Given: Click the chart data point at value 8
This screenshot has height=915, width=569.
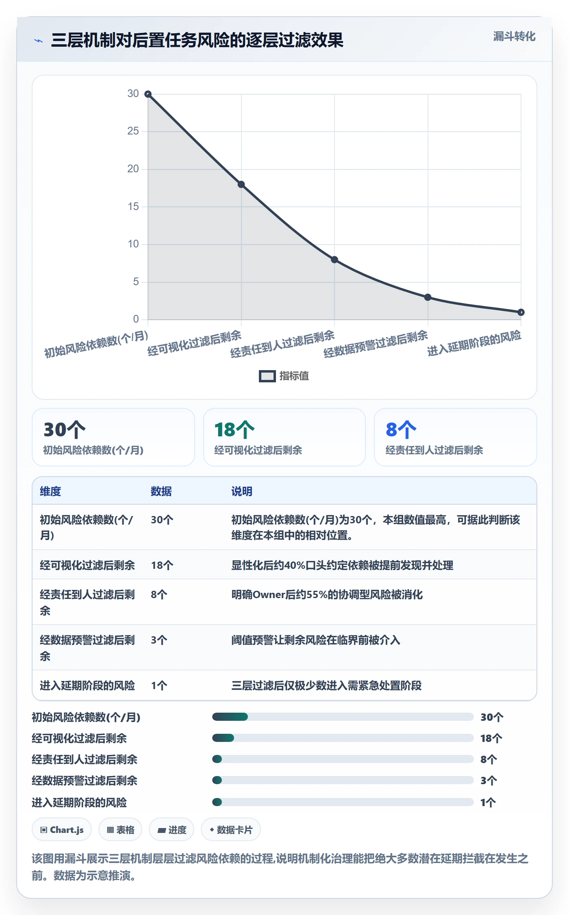Looking at the screenshot, I should 334,260.
